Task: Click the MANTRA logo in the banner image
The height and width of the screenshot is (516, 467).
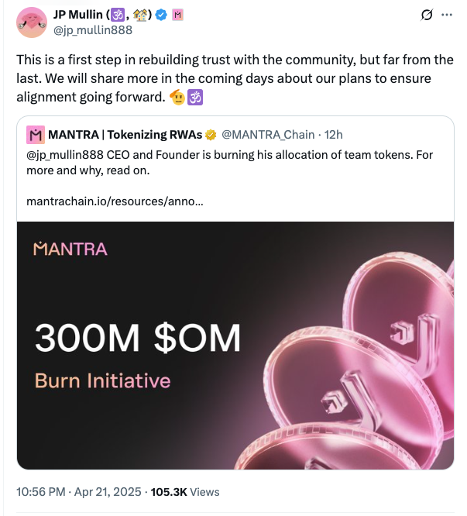Action: point(70,249)
